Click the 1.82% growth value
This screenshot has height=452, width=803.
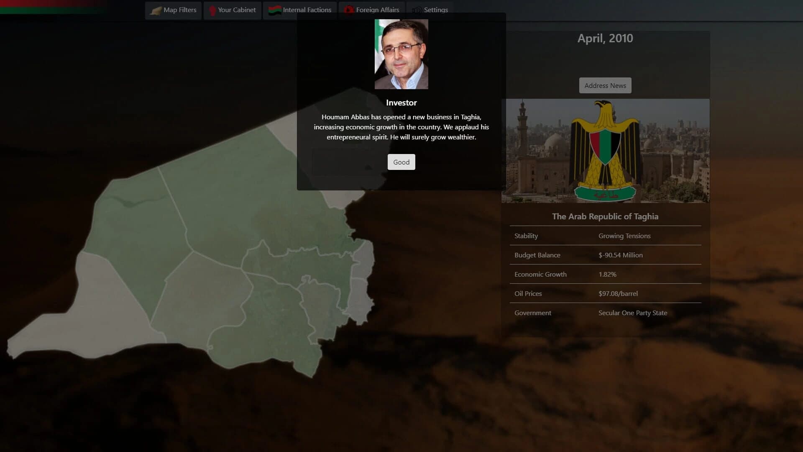click(607, 274)
